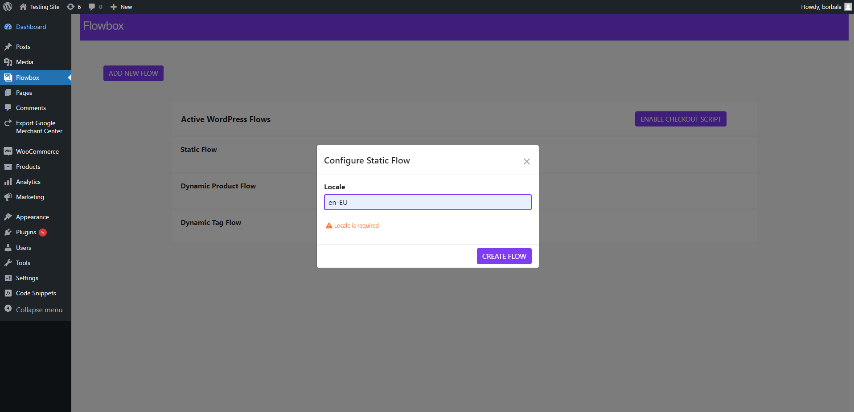Viewport: 854px width, 412px height.
Task: Click the Tools wrench icon
Action: (x=8, y=263)
